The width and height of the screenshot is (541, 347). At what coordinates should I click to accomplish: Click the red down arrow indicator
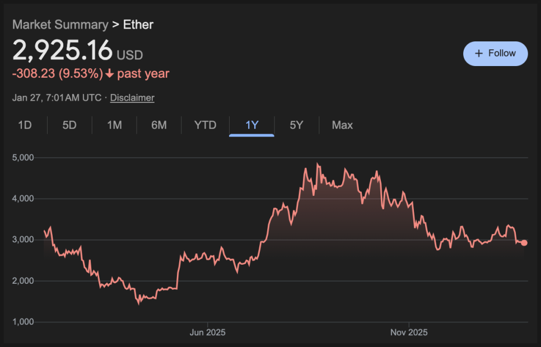(x=110, y=74)
